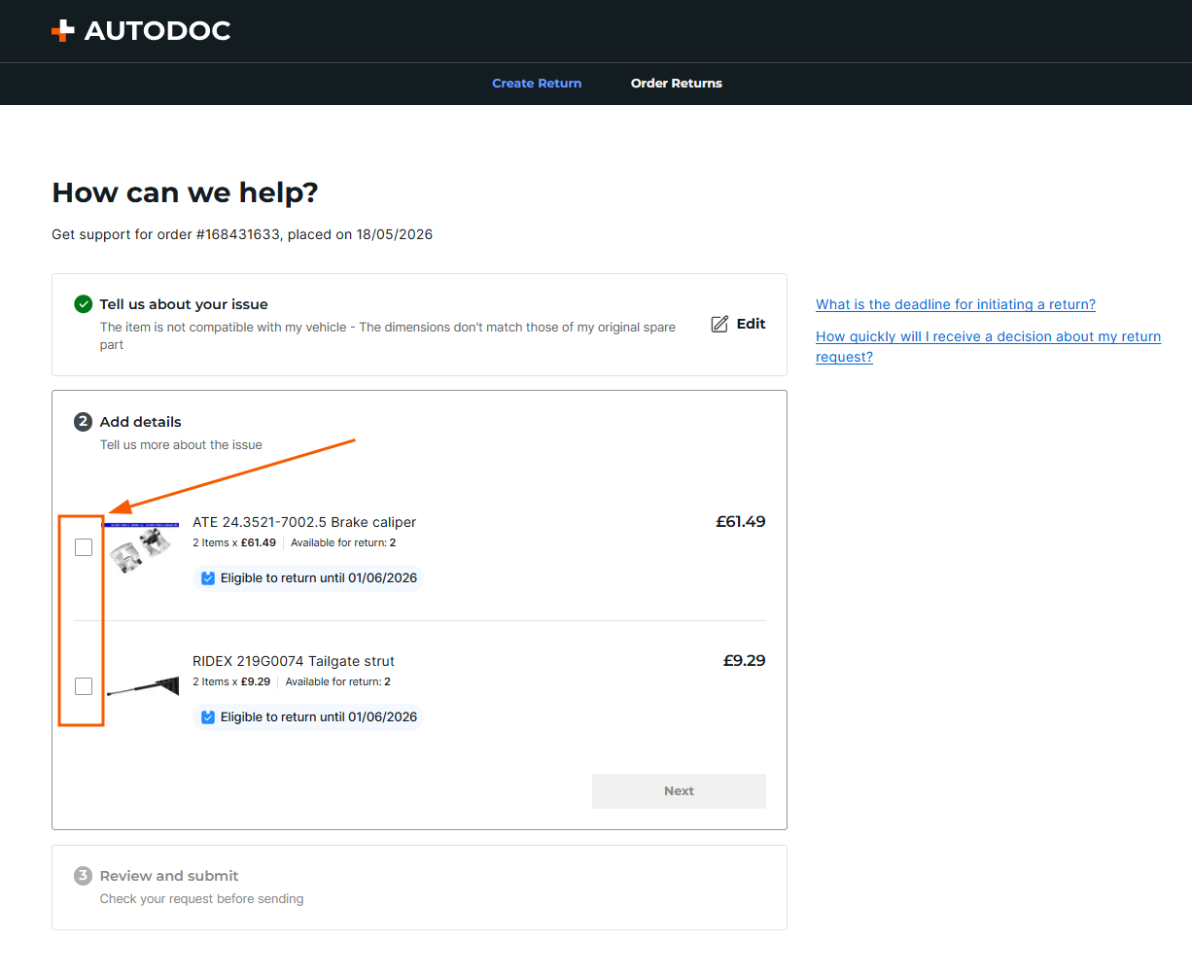Expand the Tell us about your issue section
Viewport: 1192px width, 976px height.
tap(419, 325)
